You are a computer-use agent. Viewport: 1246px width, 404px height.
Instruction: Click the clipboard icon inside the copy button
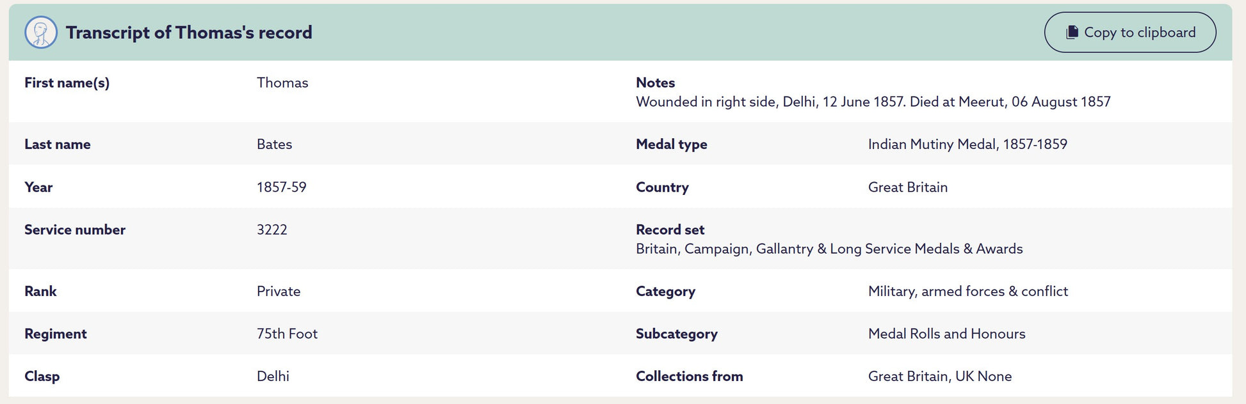point(1072,33)
